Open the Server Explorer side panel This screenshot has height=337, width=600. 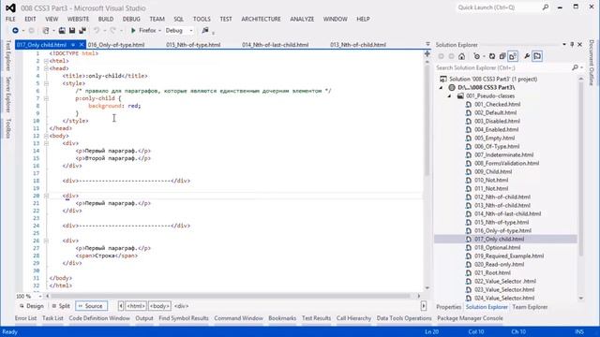[8, 95]
